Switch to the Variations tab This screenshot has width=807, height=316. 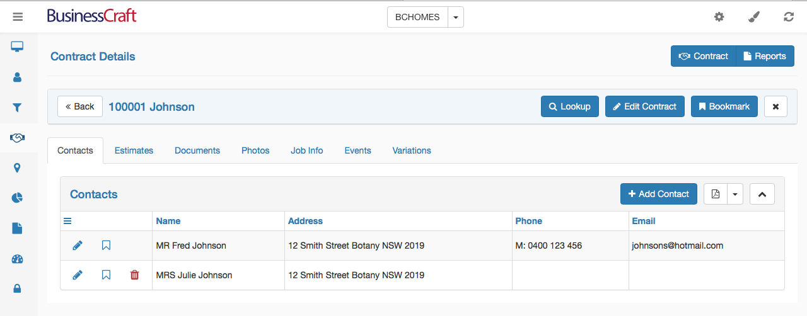[x=412, y=150]
